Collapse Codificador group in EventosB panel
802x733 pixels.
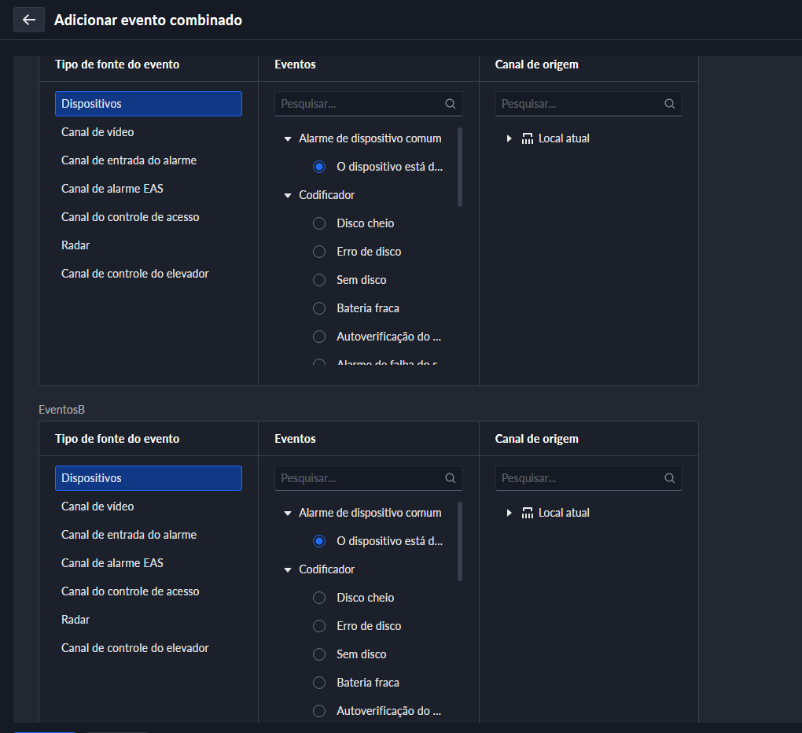point(288,569)
